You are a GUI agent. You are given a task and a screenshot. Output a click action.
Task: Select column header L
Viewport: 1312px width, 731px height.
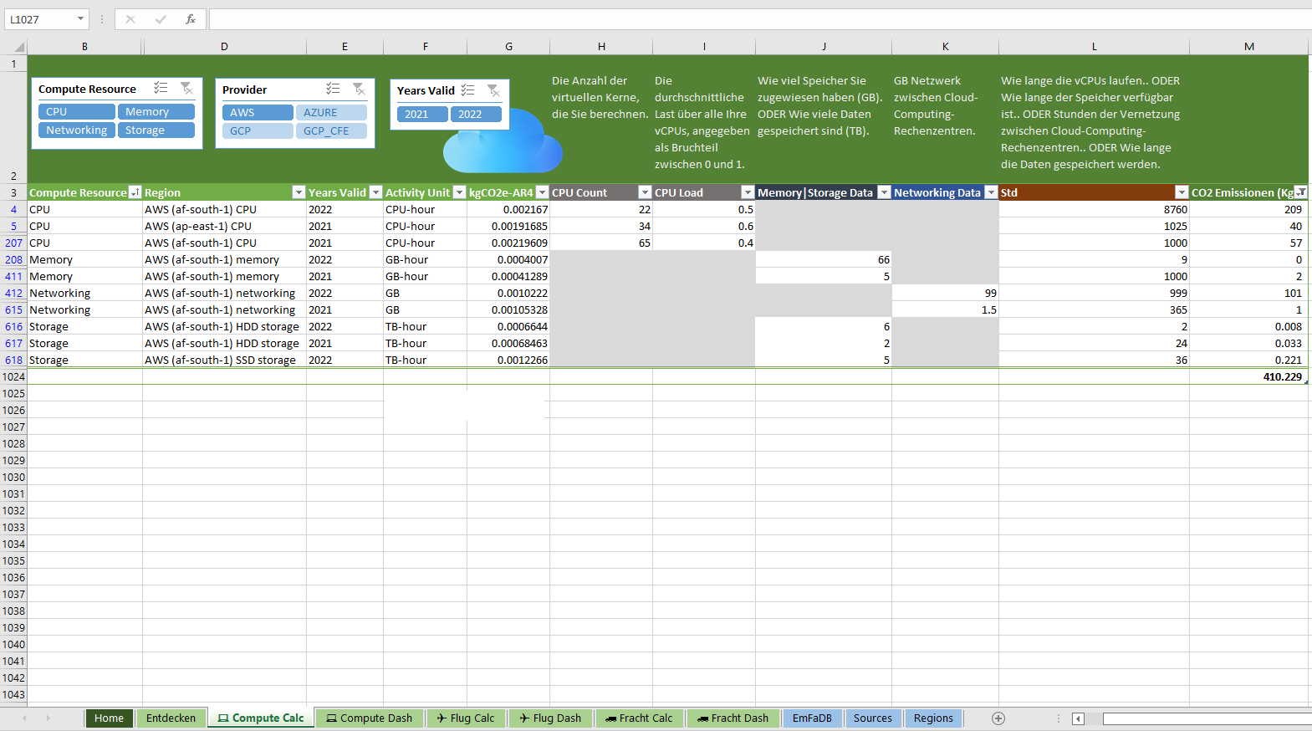click(x=1094, y=47)
